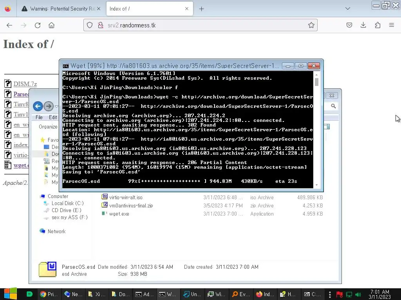Switch to the 7-Zip 'C:...' taskbar button
The width and height of the screenshot is (401, 300).
pyautogui.click(x=312, y=295)
